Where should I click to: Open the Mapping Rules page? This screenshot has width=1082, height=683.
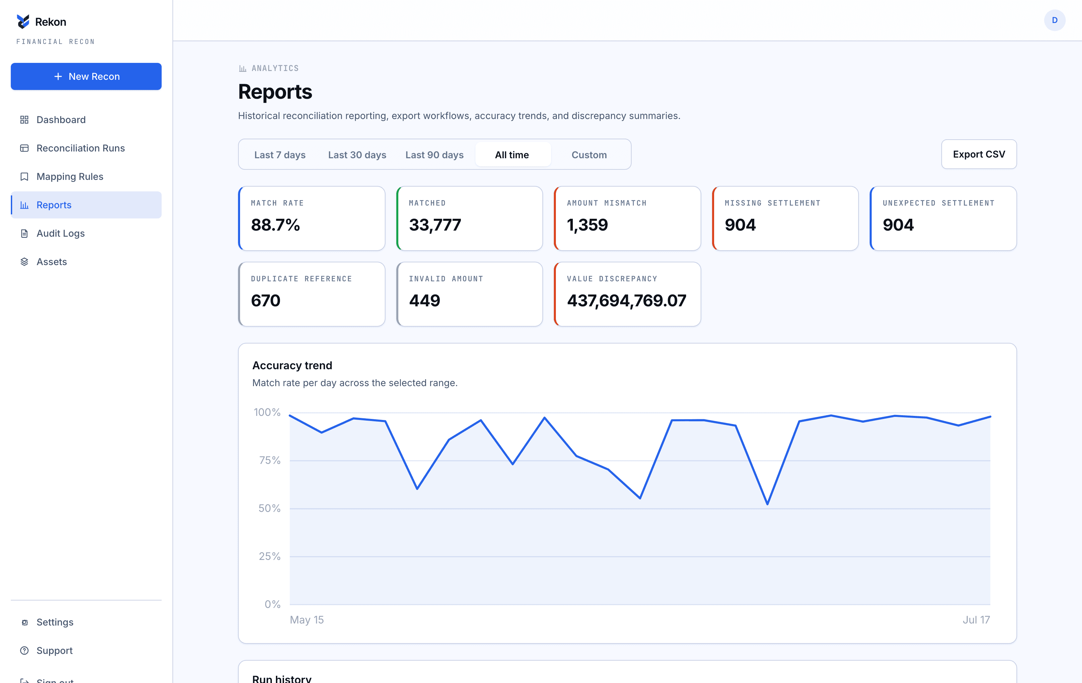[86, 176]
